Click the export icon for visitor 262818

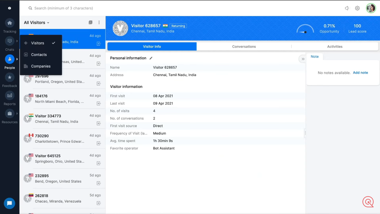tap(99, 203)
